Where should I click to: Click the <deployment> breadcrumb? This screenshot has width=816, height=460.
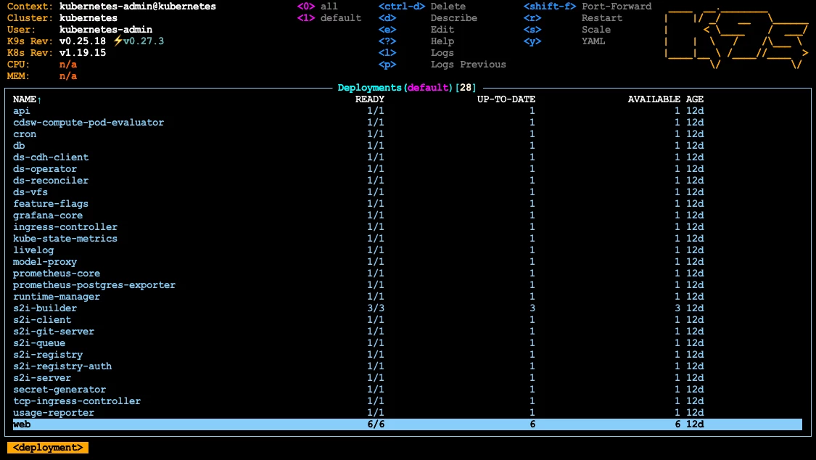pyautogui.click(x=48, y=448)
